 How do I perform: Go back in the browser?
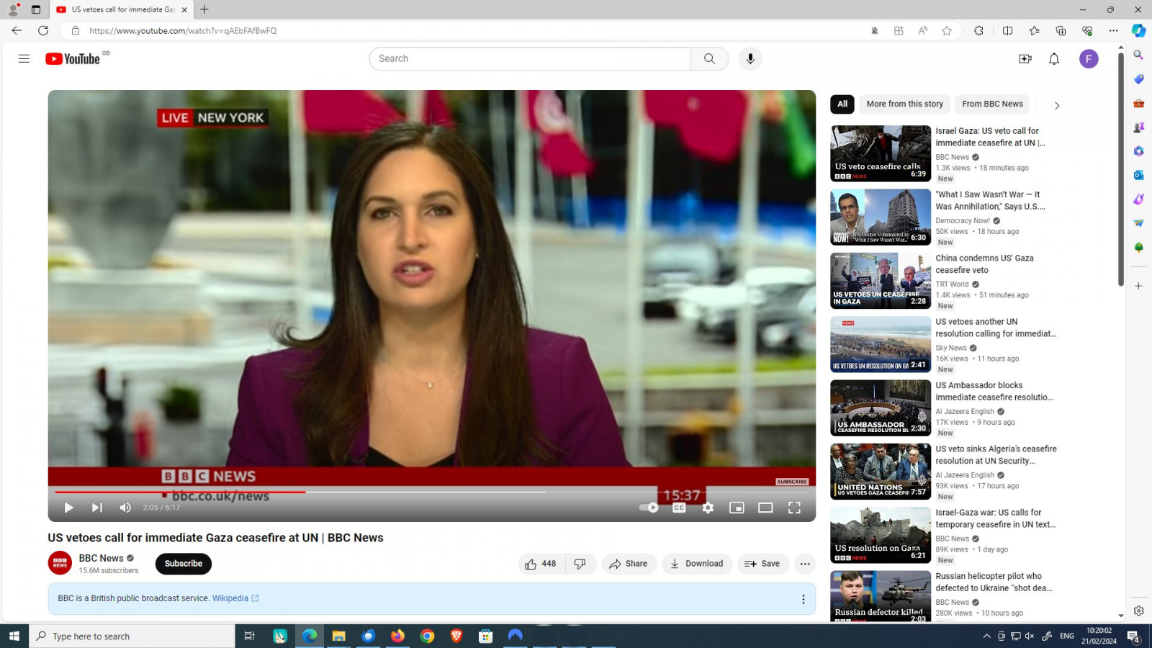point(17,31)
